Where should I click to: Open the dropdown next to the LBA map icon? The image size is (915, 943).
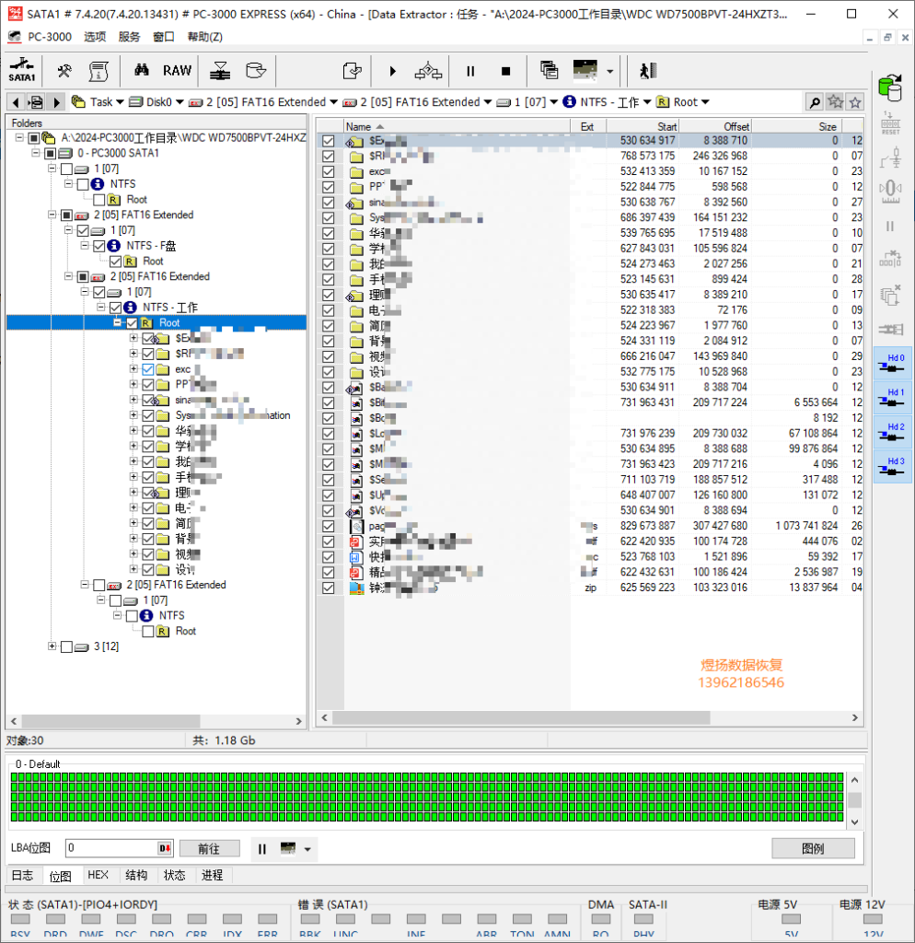click(x=307, y=849)
